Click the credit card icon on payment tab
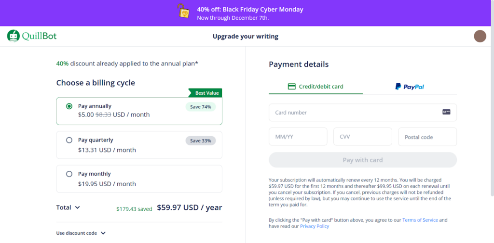The height and width of the screenshot is (243, 494). click(291, 87)
